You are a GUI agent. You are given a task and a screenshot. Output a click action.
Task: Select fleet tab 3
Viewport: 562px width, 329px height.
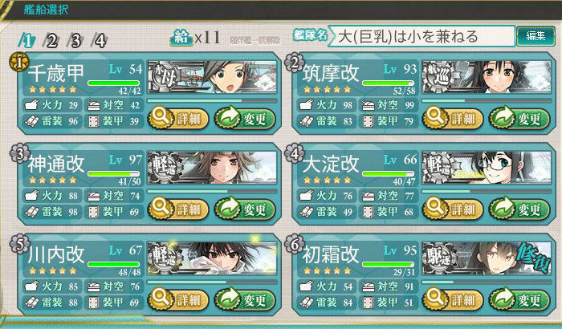pos(75,40)
